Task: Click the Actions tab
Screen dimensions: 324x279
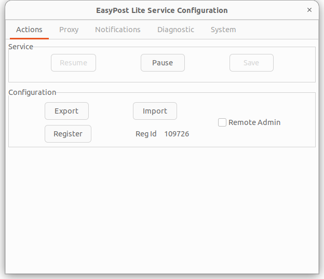Action: tap(29, 30)
